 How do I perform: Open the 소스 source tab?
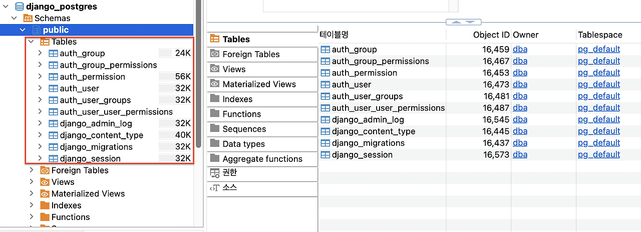(x=262, y=188)
